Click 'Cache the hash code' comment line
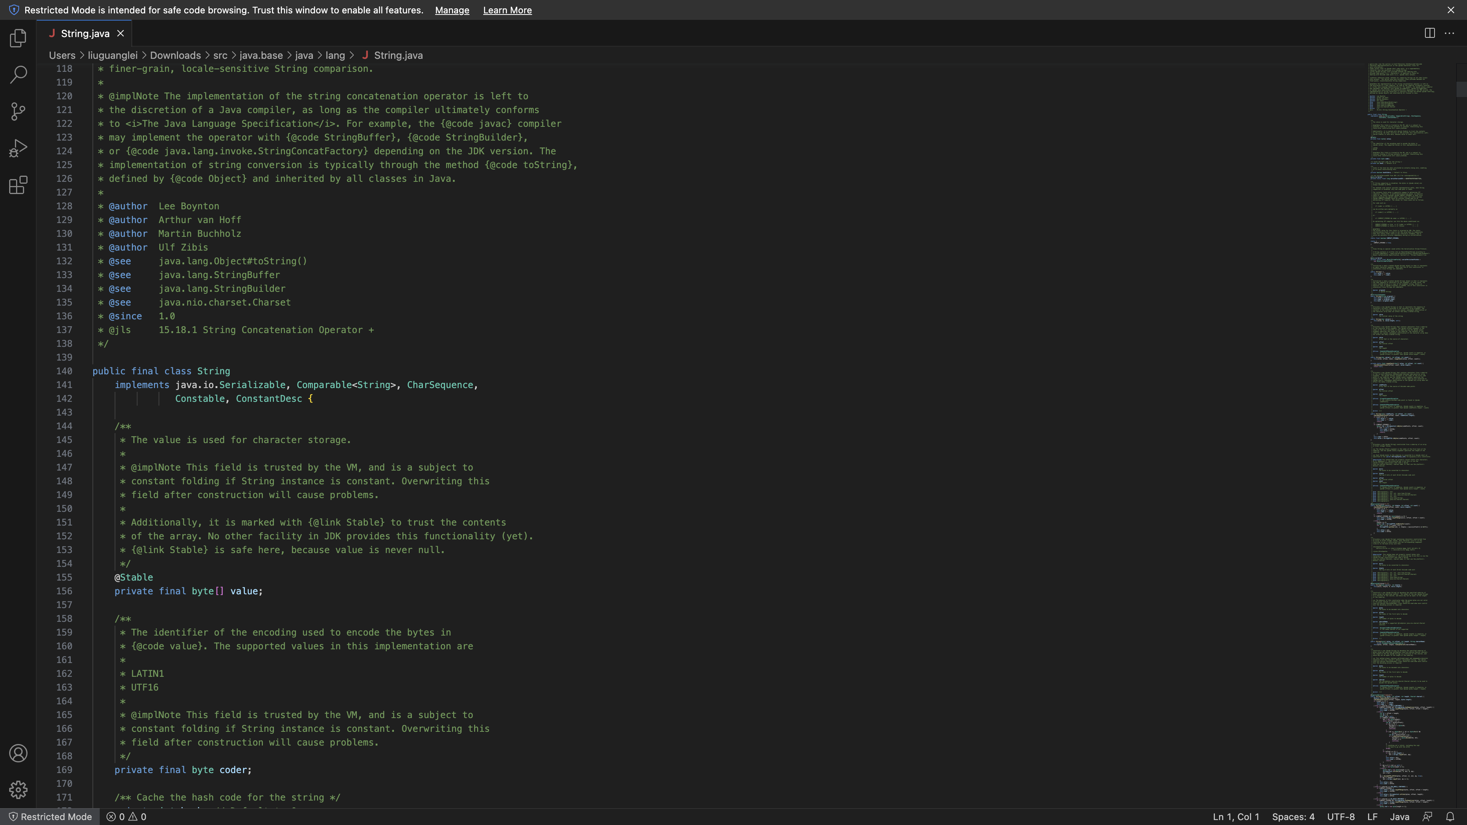The image size is (1467, 825). pyautogui.click(x=227, y=797)
